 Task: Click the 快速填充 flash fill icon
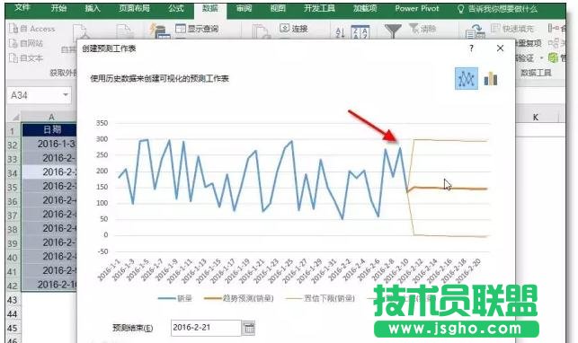point(496,28)
